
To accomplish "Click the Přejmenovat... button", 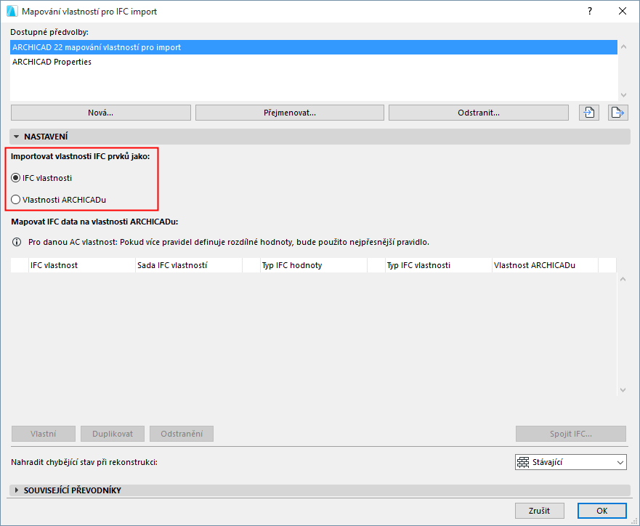I will [x=290, y=113].
